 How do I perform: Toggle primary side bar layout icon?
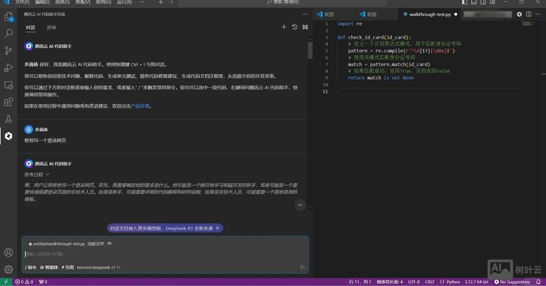tap(464, 2)
